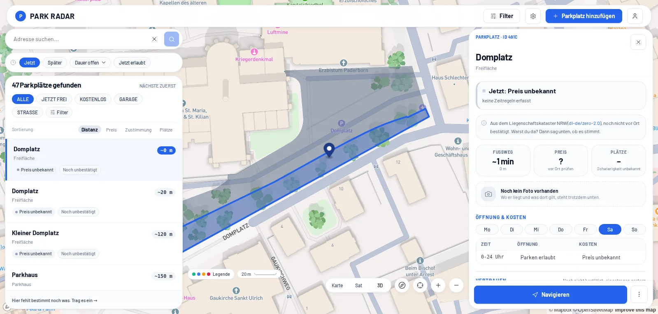The image size is (658, 314).
Task: Select the Später time chip
Action: click(55, 62)
